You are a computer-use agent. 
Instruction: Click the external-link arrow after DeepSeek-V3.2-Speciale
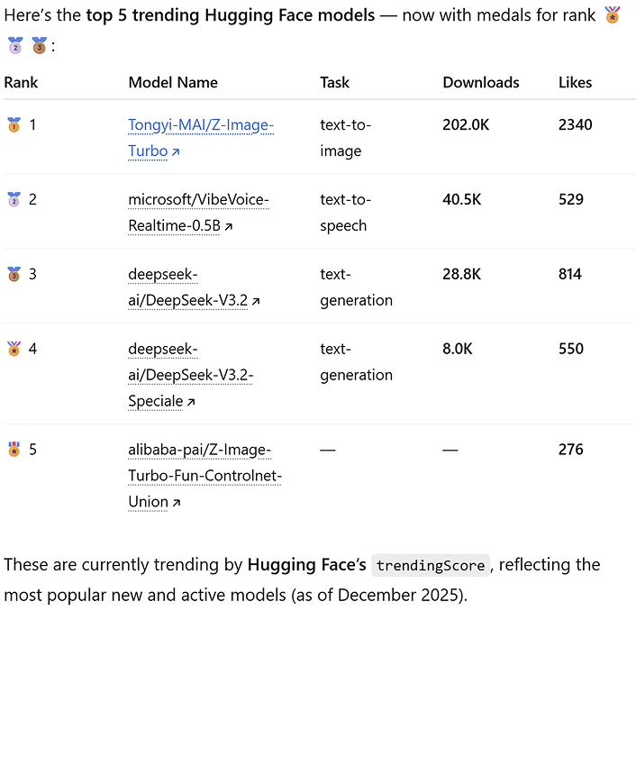pos(191,402)
